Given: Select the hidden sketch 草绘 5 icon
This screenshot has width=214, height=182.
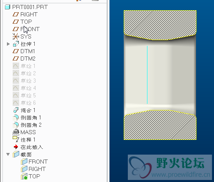Looking at the screenshot, I should pyautogui.click(x=16, y=95).
